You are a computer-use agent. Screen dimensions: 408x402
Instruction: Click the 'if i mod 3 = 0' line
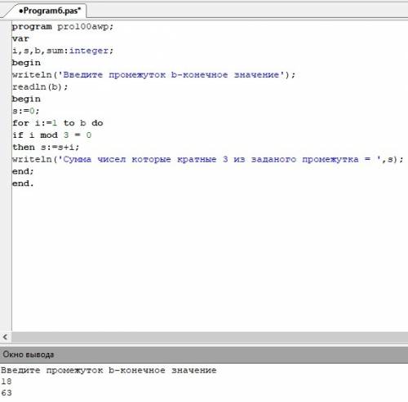tap(52, 135)
